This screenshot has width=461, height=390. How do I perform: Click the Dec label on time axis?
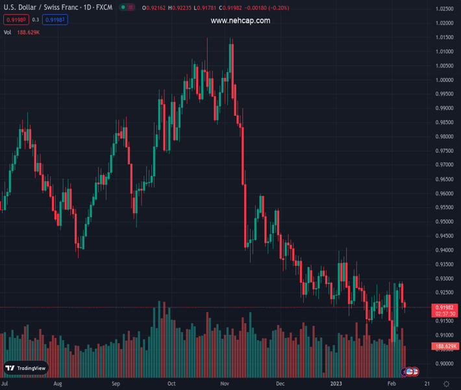[x=280, y=384]
